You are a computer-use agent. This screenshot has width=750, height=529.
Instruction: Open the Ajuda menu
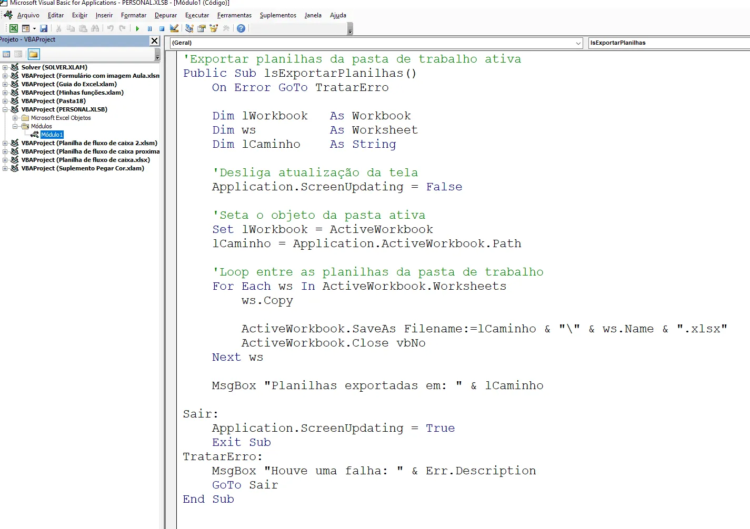[x=338, y=15]
